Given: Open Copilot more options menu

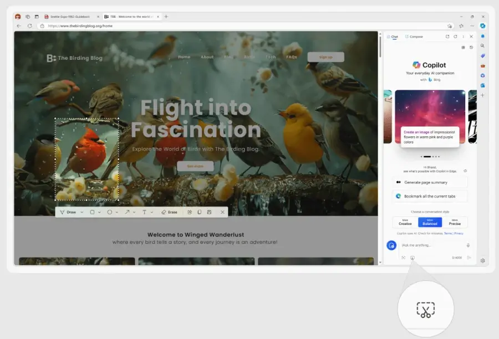Looking at the screenshot, I should (464, 37).
